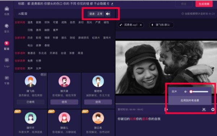Remove the 孤勇者.mp3 music tag
The image size is (217, 136).
141,25
